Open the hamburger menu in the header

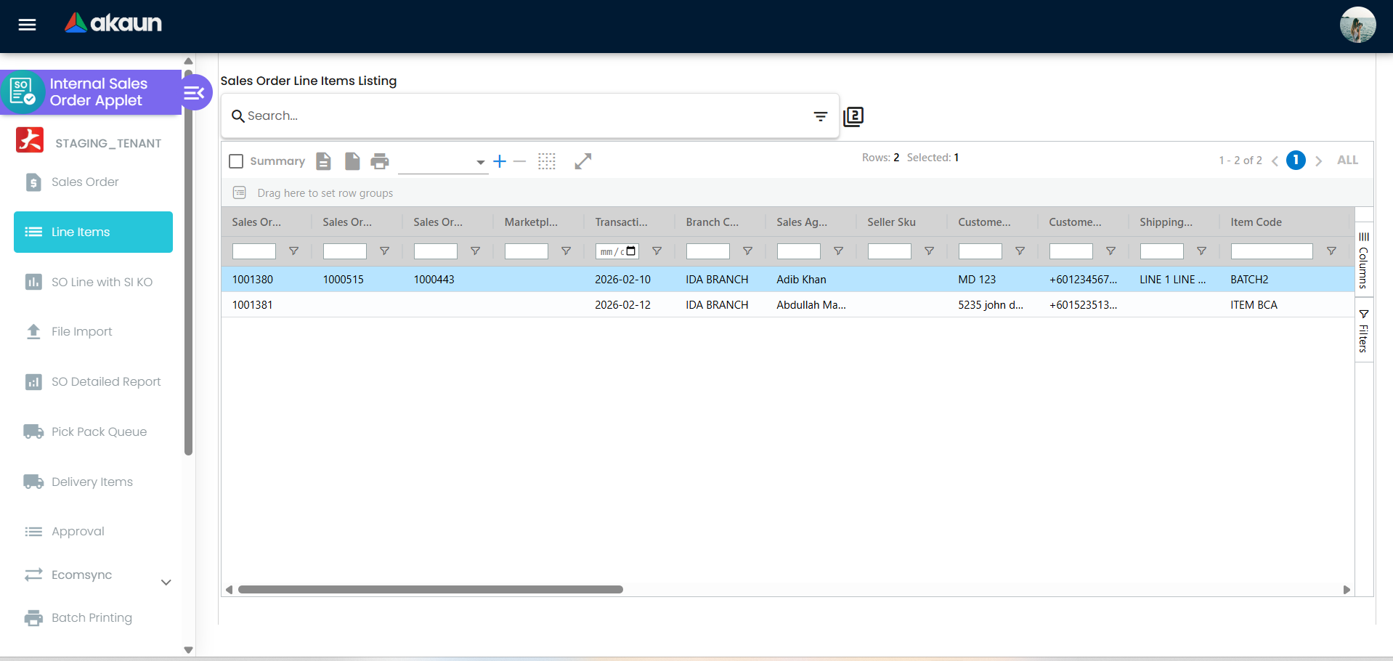click(27, 25)
